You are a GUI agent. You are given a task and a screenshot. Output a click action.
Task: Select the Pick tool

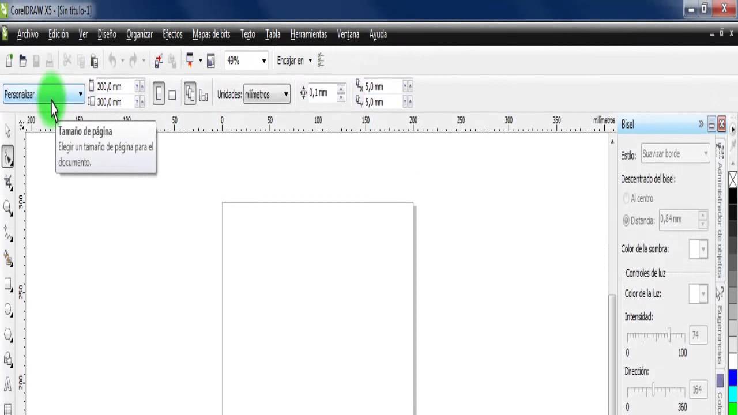8,131
